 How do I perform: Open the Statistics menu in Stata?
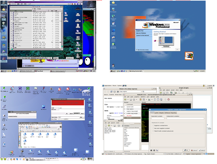tap(143, 97)
